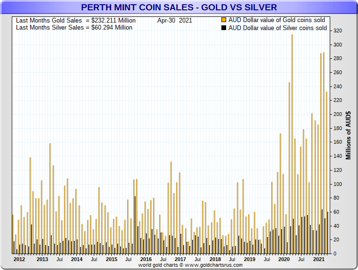The height and width of the screenshot is (270, 358).
Task: Click the '220' y-axis value
Action: [x=338, y=100]
